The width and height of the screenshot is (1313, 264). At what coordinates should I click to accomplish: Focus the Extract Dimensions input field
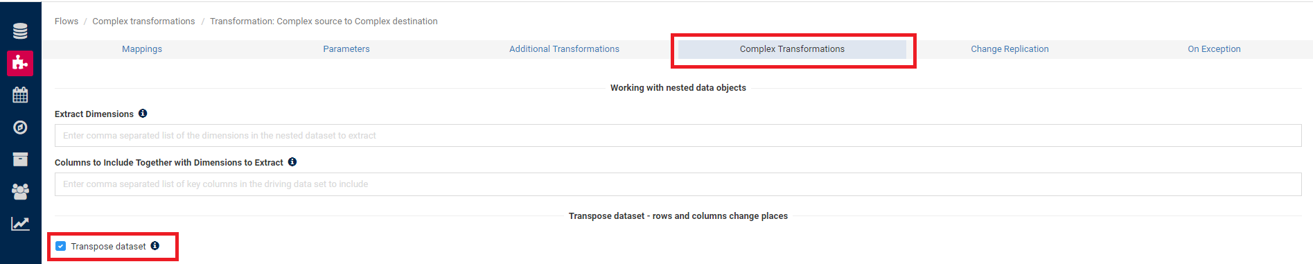pyautogui.click(x=678, y=136)
